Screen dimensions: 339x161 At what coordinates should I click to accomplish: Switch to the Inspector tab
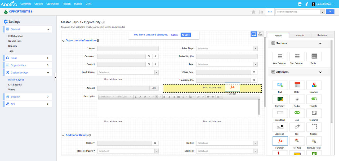pyautogui.click(x=300, y=35)
